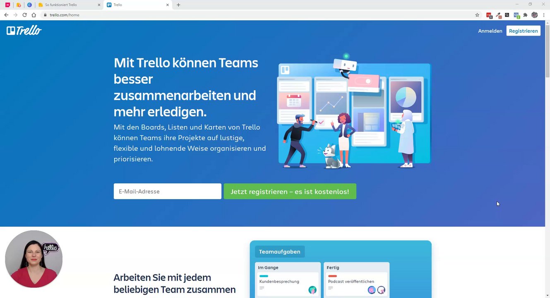The width and height of the screenshot is (550, 298).
Task: Minimize the Chrome window
Action: [x=517, y=4]
